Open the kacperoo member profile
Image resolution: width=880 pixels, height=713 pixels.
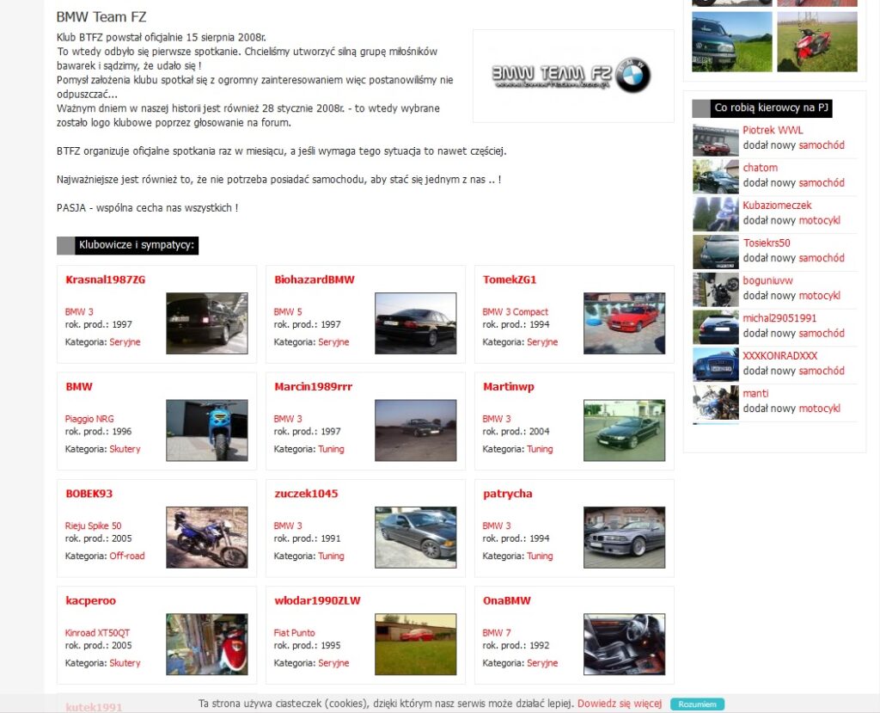pyautogui.click(x=90, y=600)
